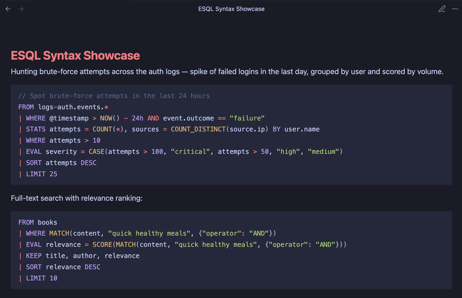Image resolution: width=462 pixels, height=298 pixels.
Task: Click the Full-text search with relevance ranking text
Action: point(77,198)
